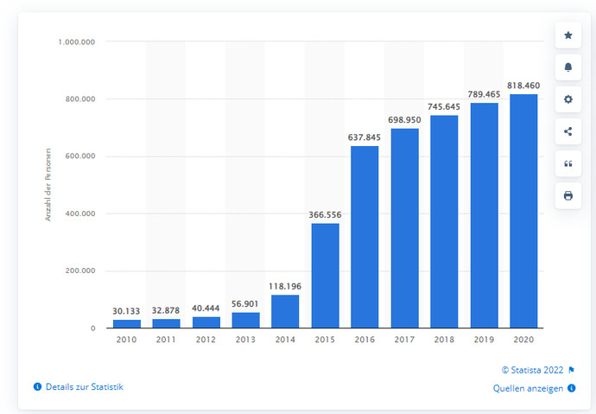The image size is (596, 414).
Task: Click the print icon
Action: [567, 196]
